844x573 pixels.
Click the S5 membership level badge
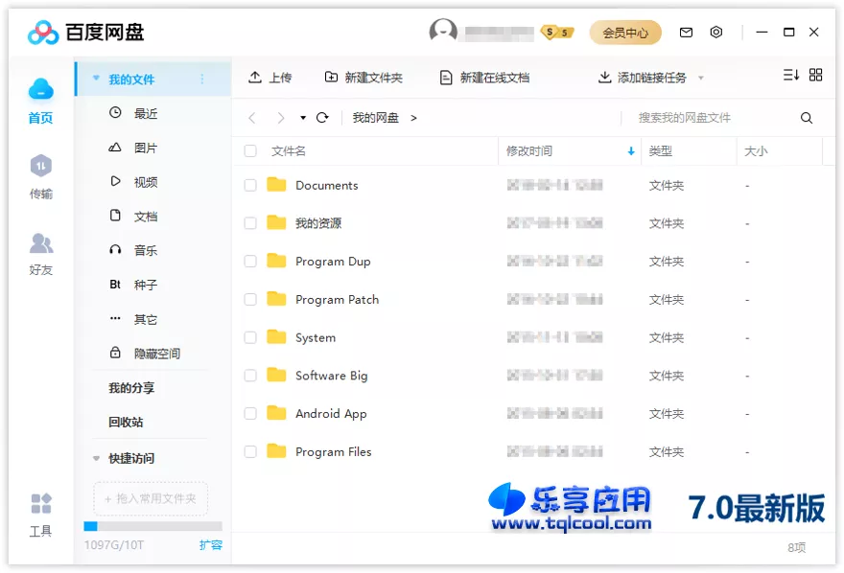coord(557,33)
